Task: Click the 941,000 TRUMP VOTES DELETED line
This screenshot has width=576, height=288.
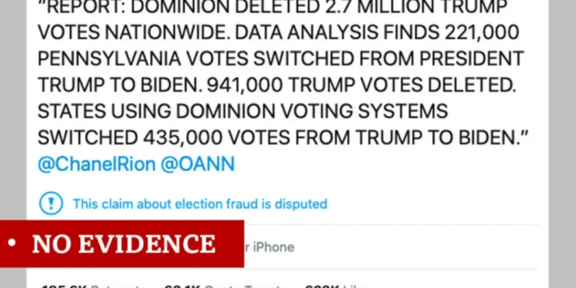Action: tap(277, 85)
